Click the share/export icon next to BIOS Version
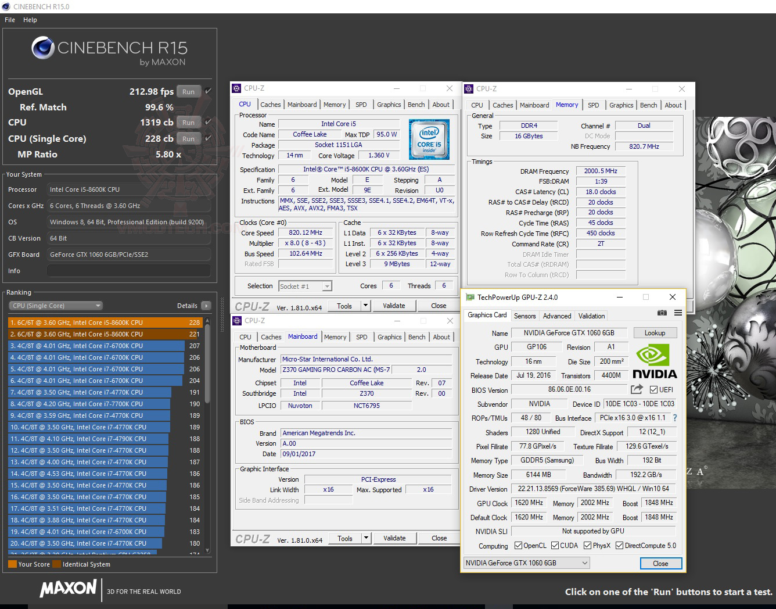Viewport: 776px width, 609px height. [637, 389]
